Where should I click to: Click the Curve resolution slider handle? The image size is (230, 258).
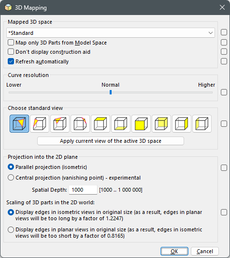(111, 92)
